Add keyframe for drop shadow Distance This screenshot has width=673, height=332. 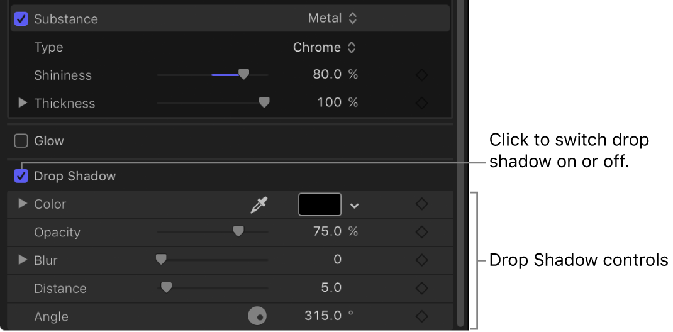point(421,288)
